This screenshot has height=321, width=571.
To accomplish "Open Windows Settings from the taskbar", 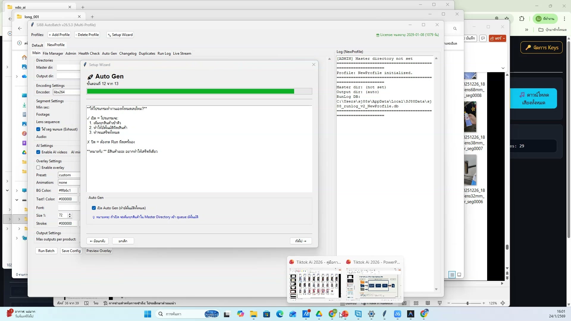I will click(x=371, y=314).
